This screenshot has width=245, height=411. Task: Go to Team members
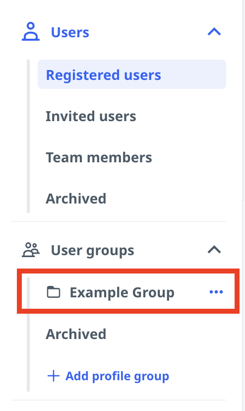pos(99,157)
